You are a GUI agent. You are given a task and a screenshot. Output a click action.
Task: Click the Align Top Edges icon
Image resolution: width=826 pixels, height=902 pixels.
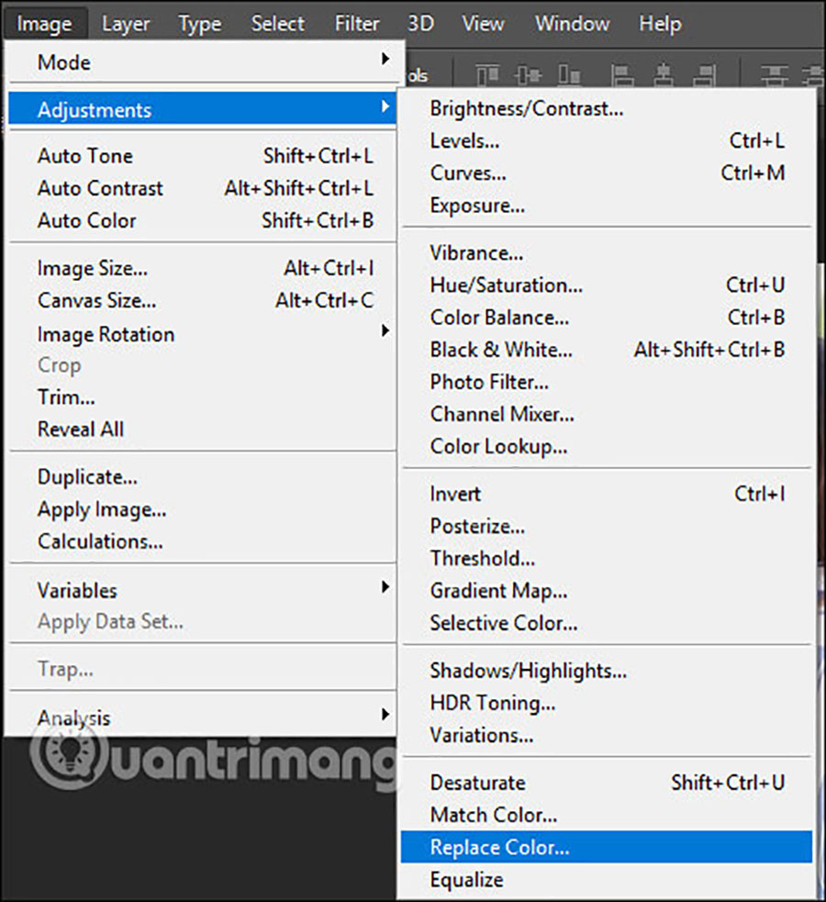click(x=486, y=73)
